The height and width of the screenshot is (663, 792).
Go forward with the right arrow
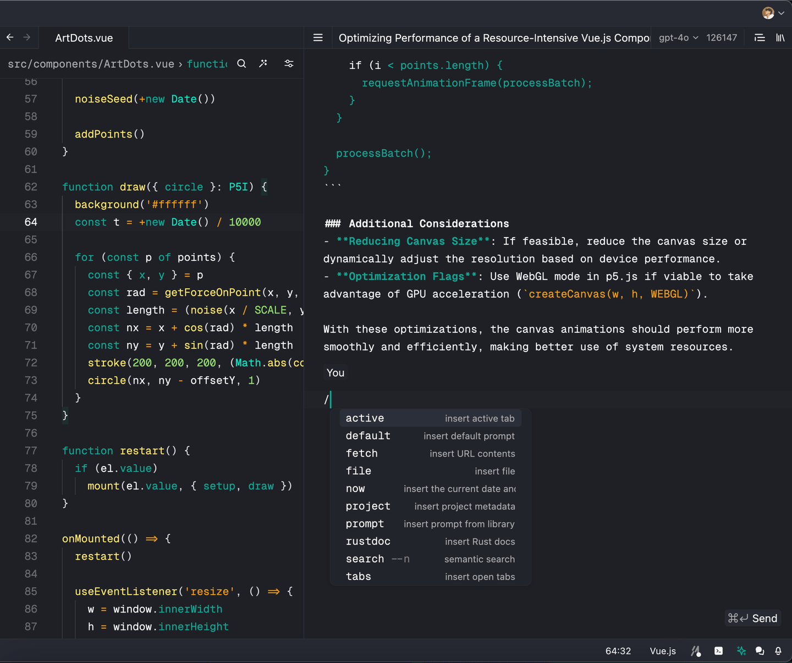pyautogui.click(x=27, y=37)
